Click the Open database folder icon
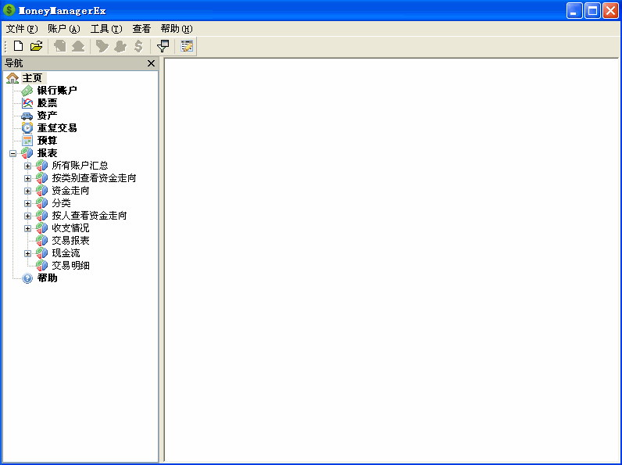Screen dimensions: 622x465 tap(36, 46)
